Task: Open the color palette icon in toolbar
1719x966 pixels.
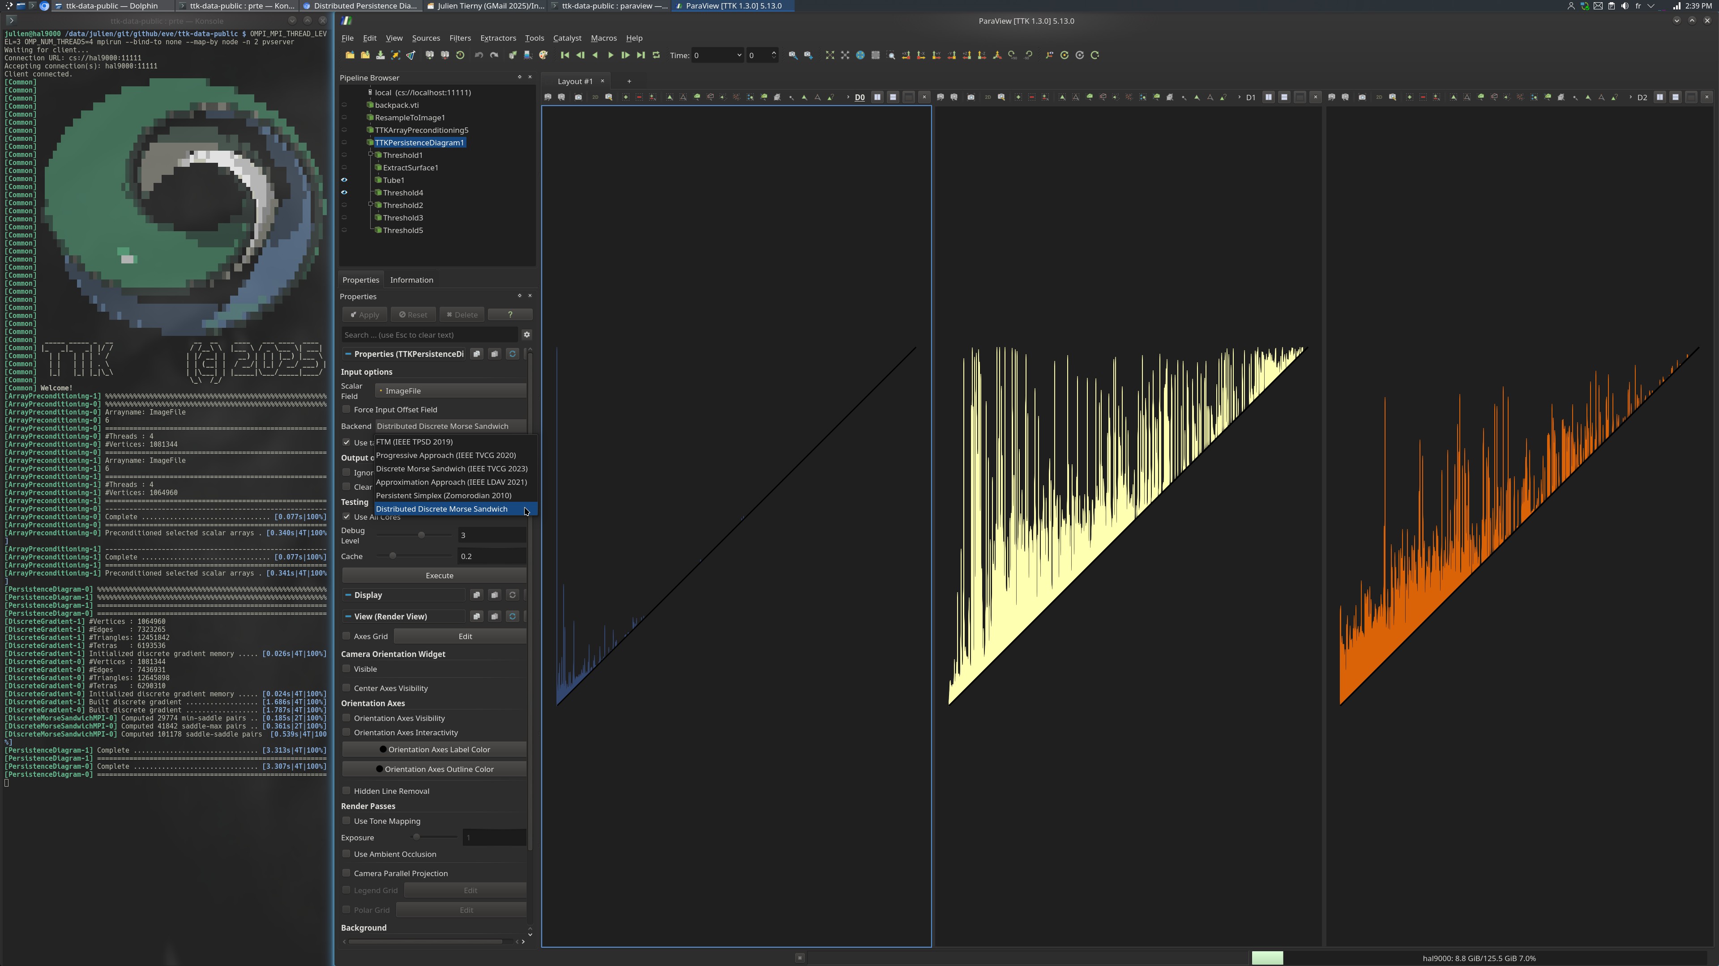Action: click(543, 55)
